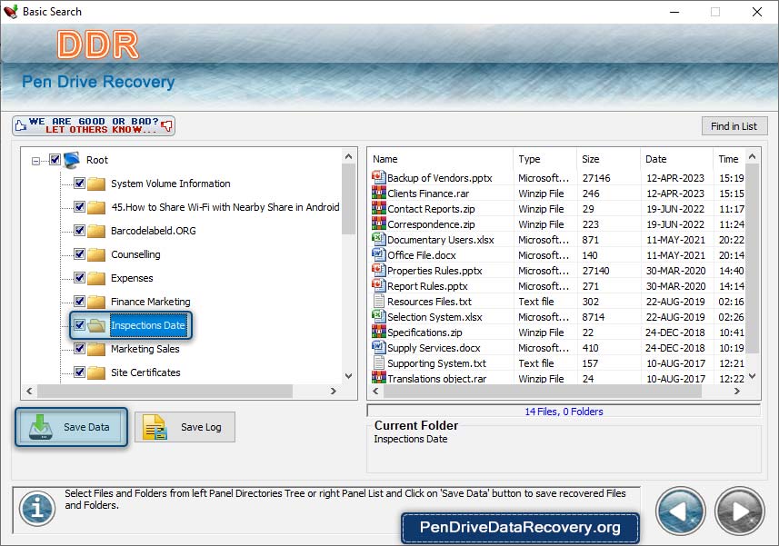Uncheck the Counselling folder checkbox
Viewport: 779px width, 546px height.
click(80, 254)
